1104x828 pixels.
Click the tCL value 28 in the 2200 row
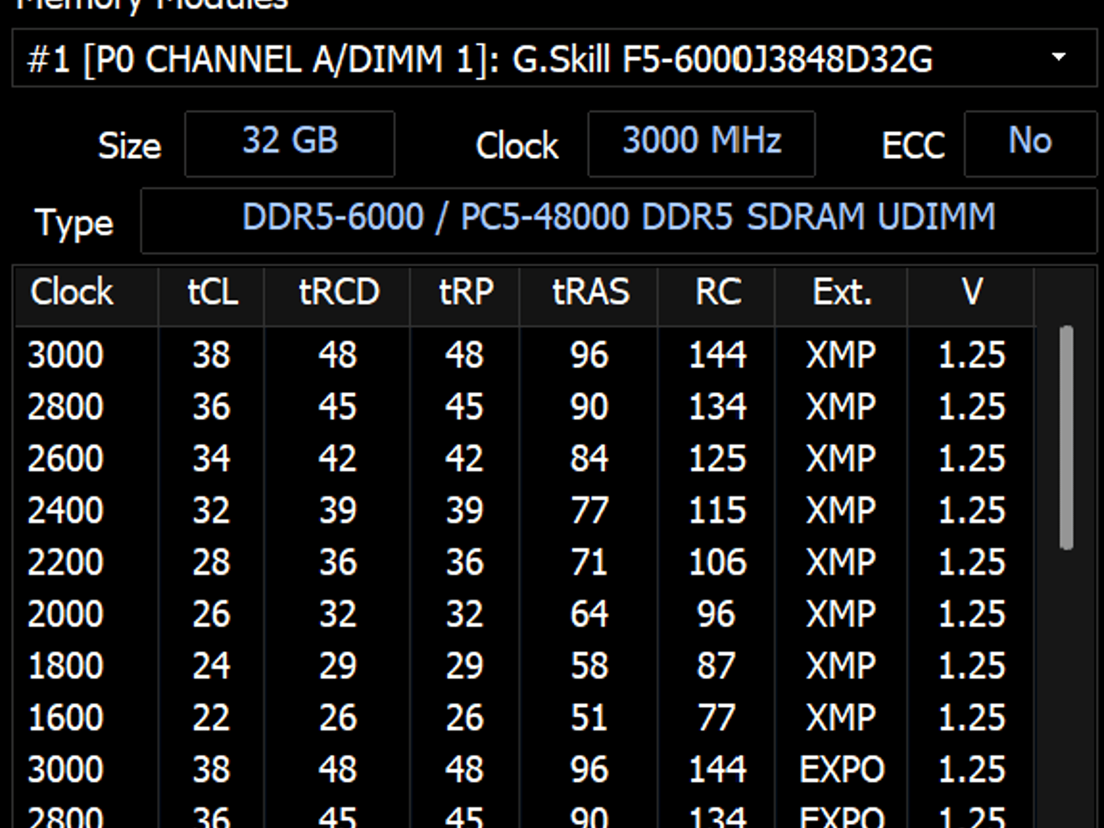click(211, 562)
